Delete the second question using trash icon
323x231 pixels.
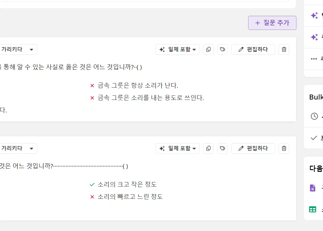284,148
